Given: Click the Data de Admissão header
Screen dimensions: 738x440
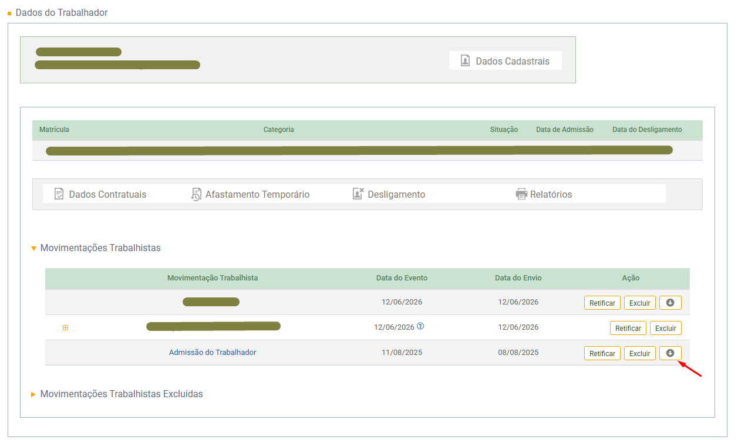Looking at the screenshot, I should 565,130.
